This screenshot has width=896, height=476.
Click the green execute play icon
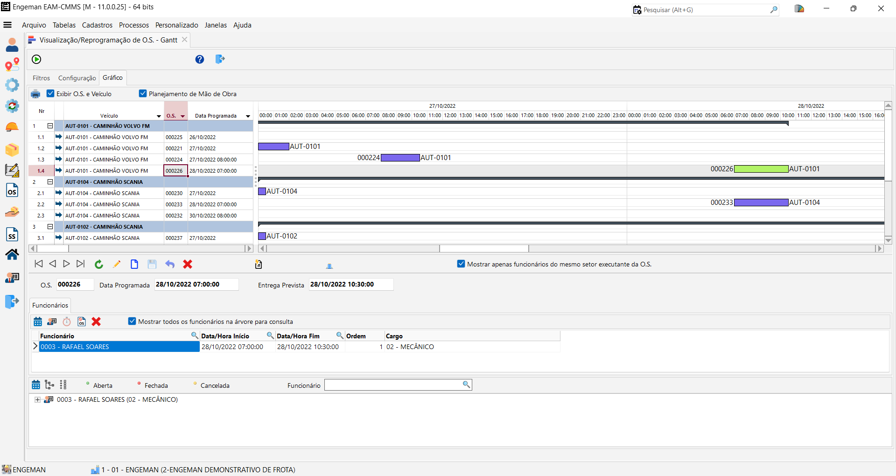pyautogui.click(x=36, y=59)
